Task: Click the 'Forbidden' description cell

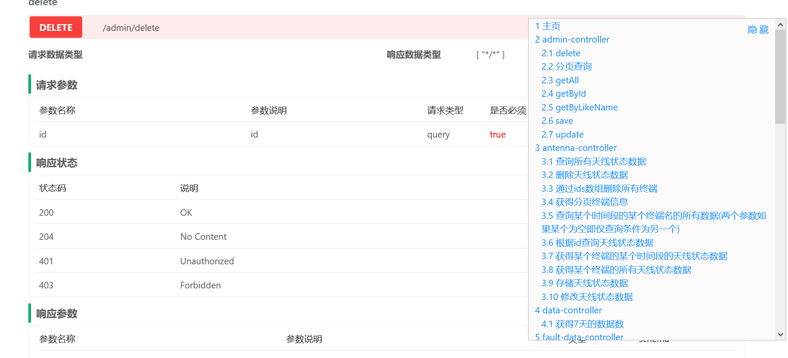Action: (200, 285)
